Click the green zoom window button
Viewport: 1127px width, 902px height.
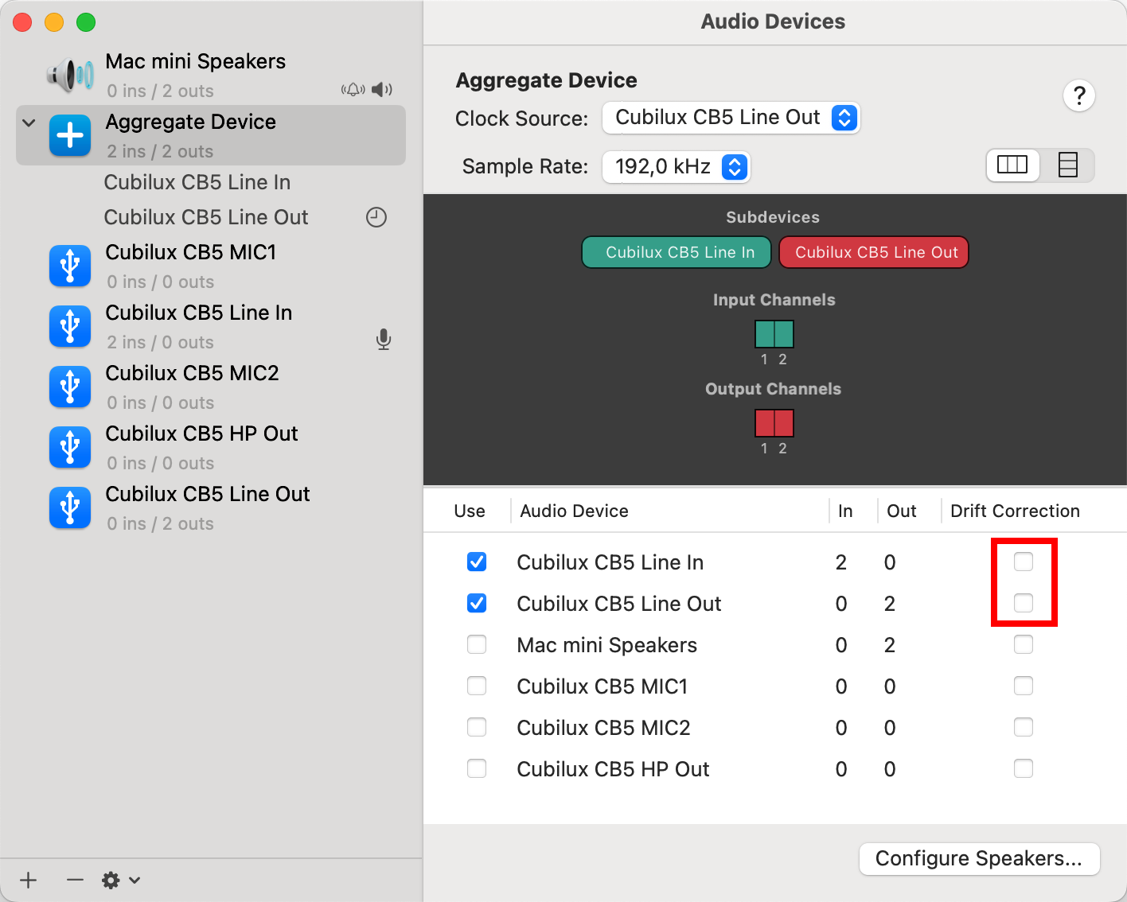coord(86,22)
